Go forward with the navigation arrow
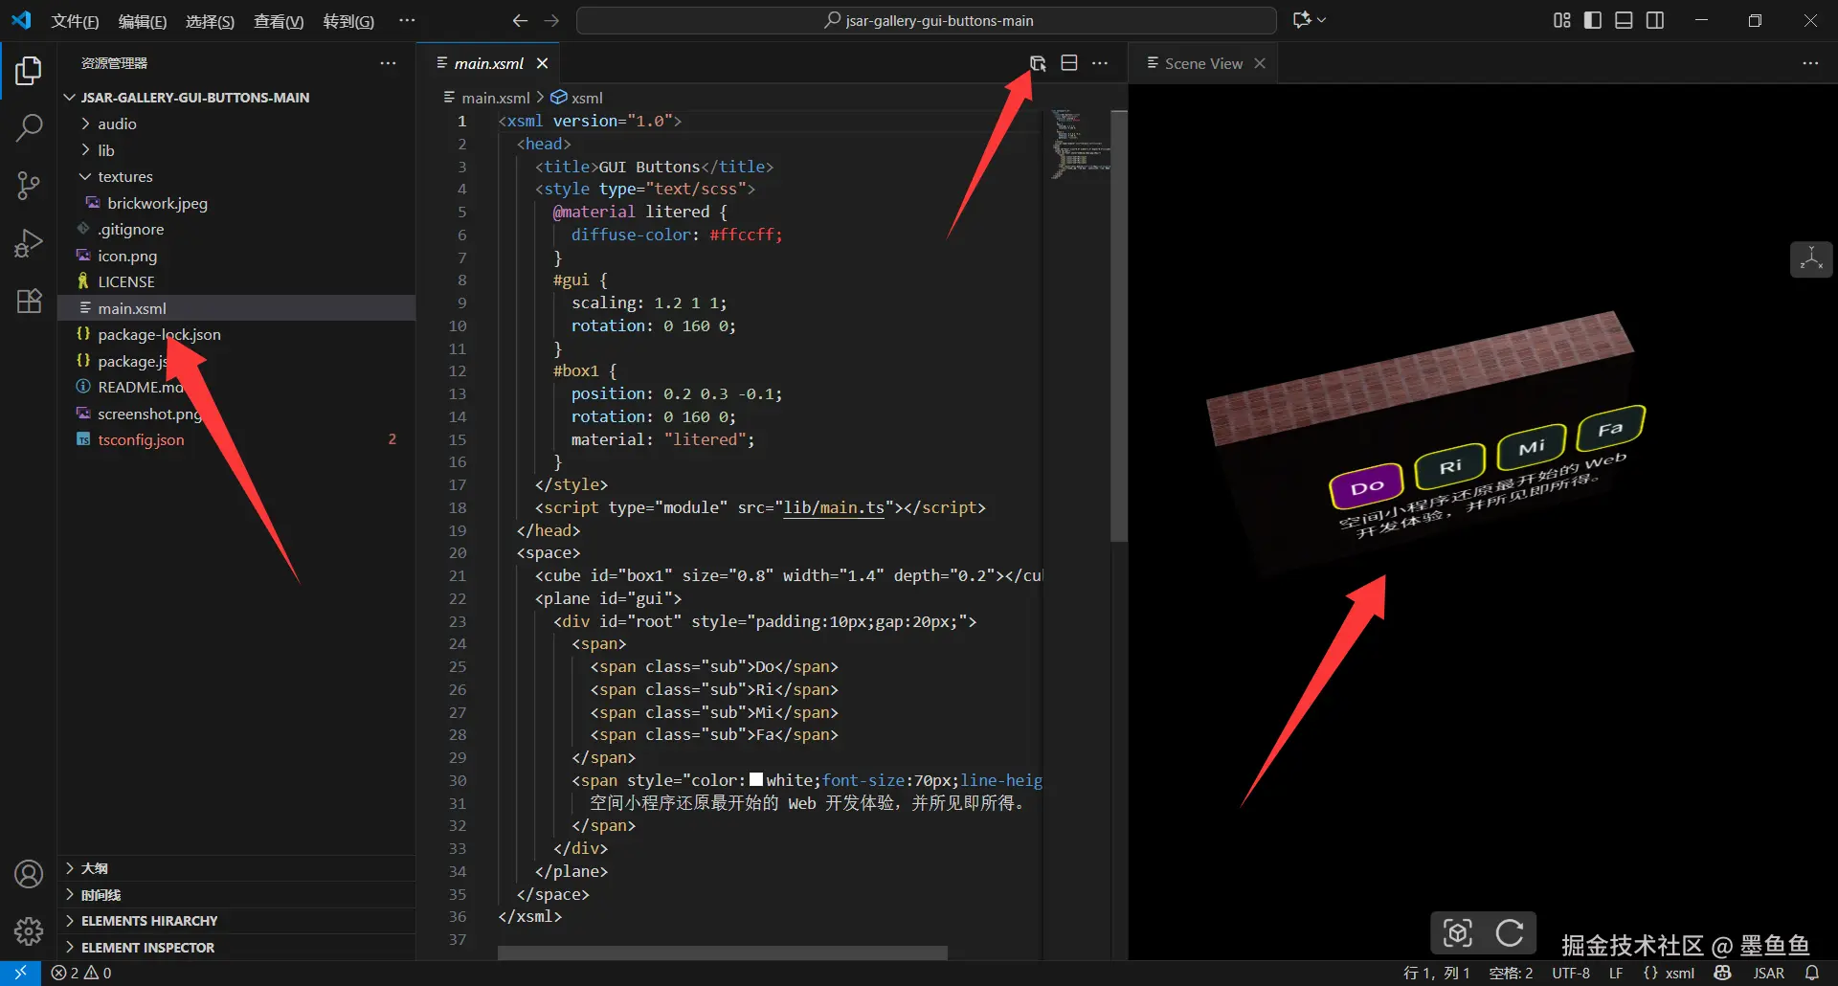Viewport: 1838px width, 986px height. (551, 20)
